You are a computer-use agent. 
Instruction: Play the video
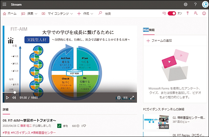click(7, 98)
